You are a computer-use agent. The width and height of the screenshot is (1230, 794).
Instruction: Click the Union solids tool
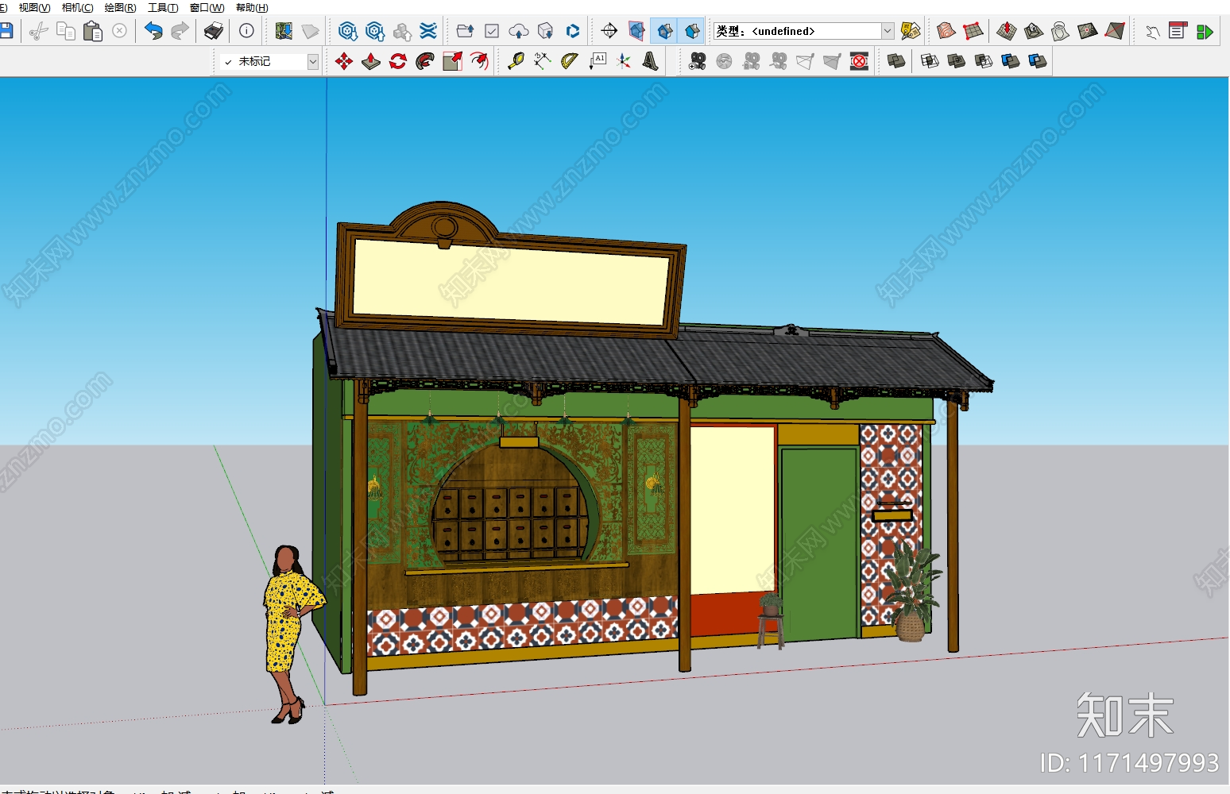pyautogui.click(x=957, y=61)
